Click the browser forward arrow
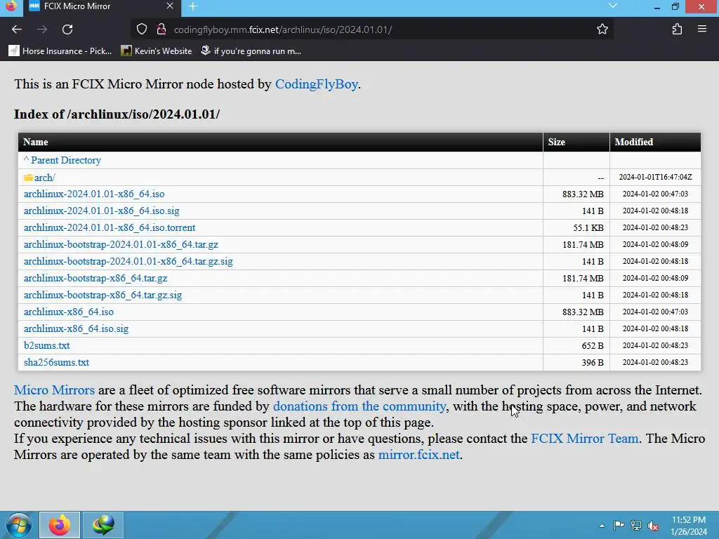 (x=42, y=29)
